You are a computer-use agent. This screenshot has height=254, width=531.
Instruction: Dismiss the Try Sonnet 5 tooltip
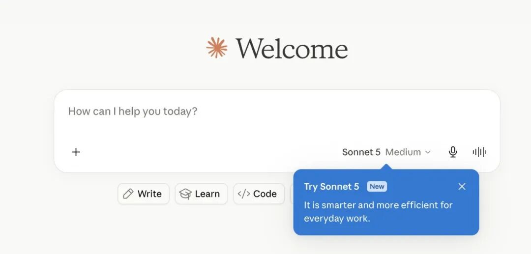(x=462, y=186)
